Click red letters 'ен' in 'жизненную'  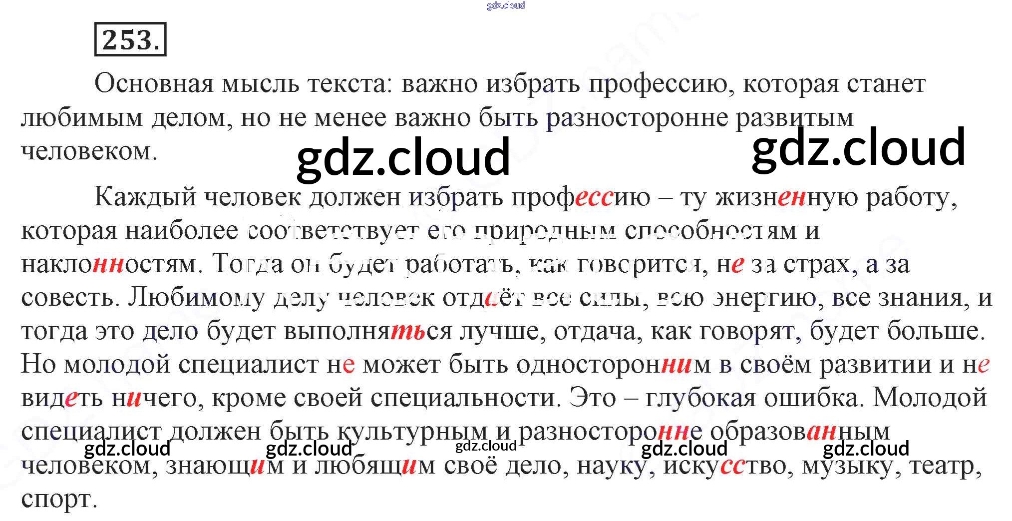[792, 198]
